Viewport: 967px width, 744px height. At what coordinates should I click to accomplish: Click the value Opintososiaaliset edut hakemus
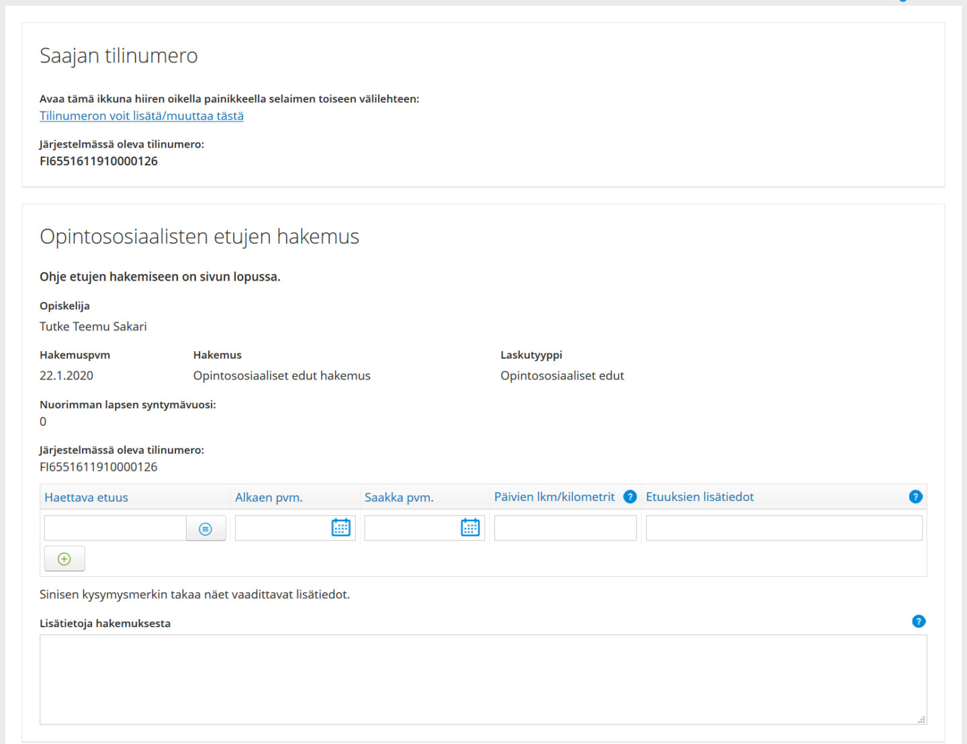pyautogui.click(x=282, y=375)
